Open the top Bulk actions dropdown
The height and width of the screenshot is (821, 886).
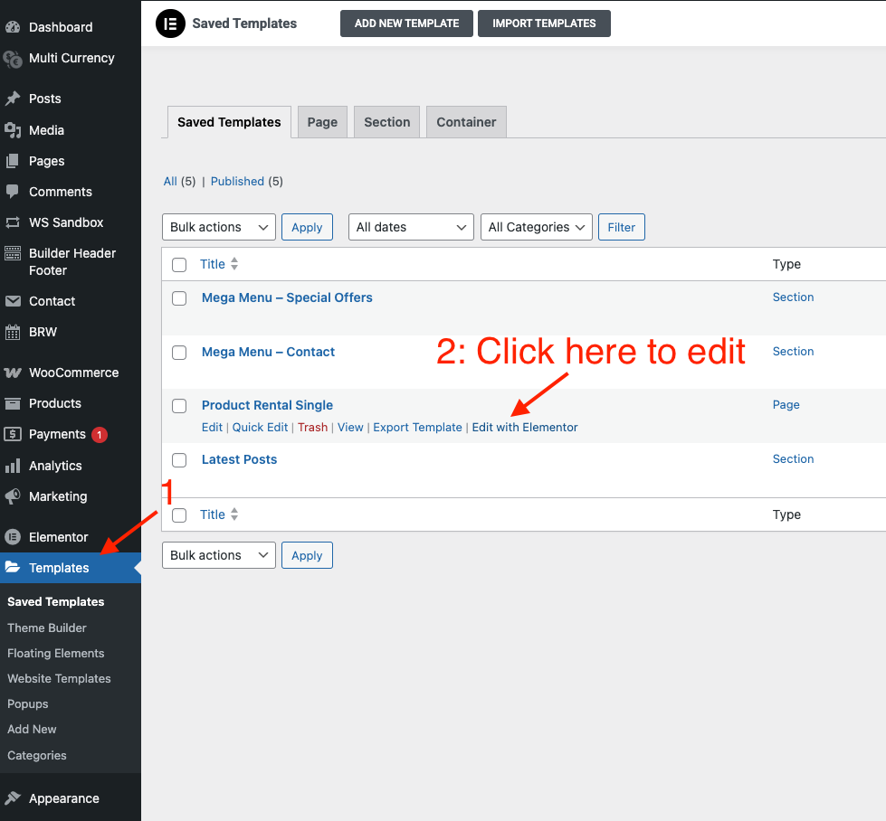pyautogui.click(x=218, y=227)
